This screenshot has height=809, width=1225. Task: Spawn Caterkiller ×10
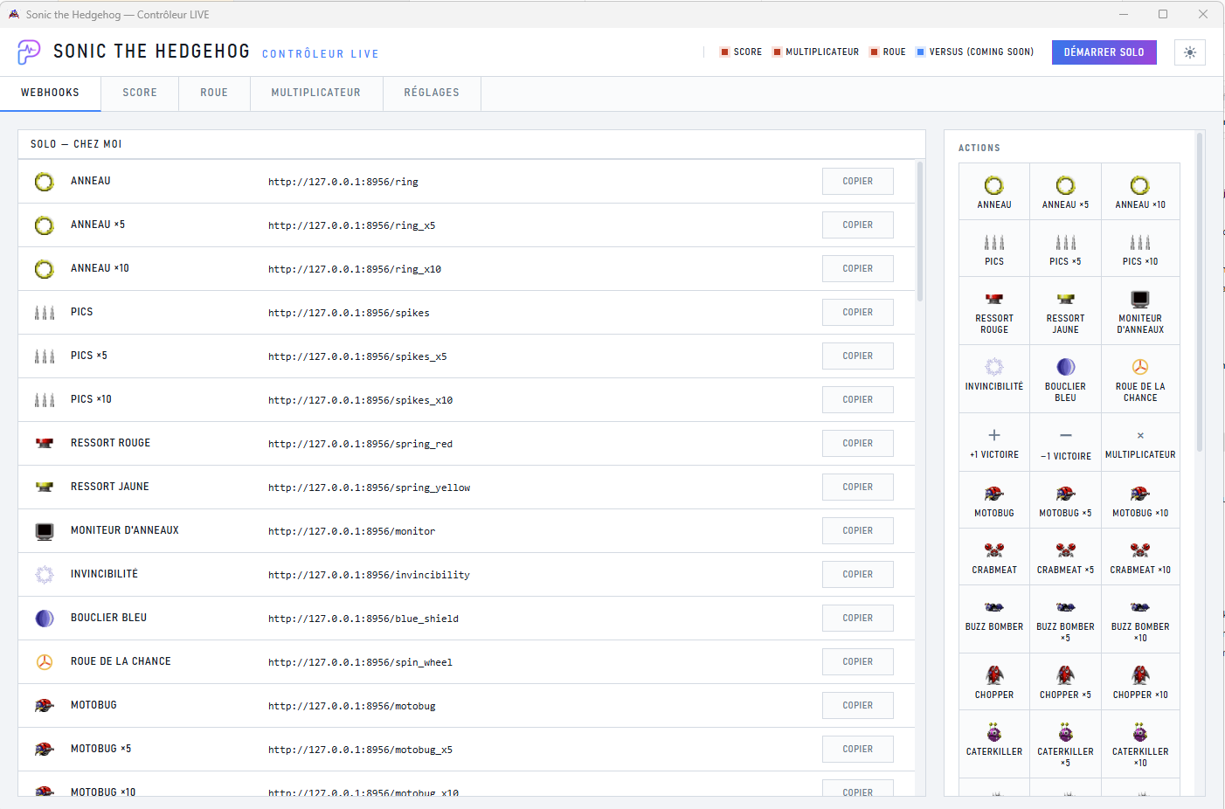[x=1140, y=744]
